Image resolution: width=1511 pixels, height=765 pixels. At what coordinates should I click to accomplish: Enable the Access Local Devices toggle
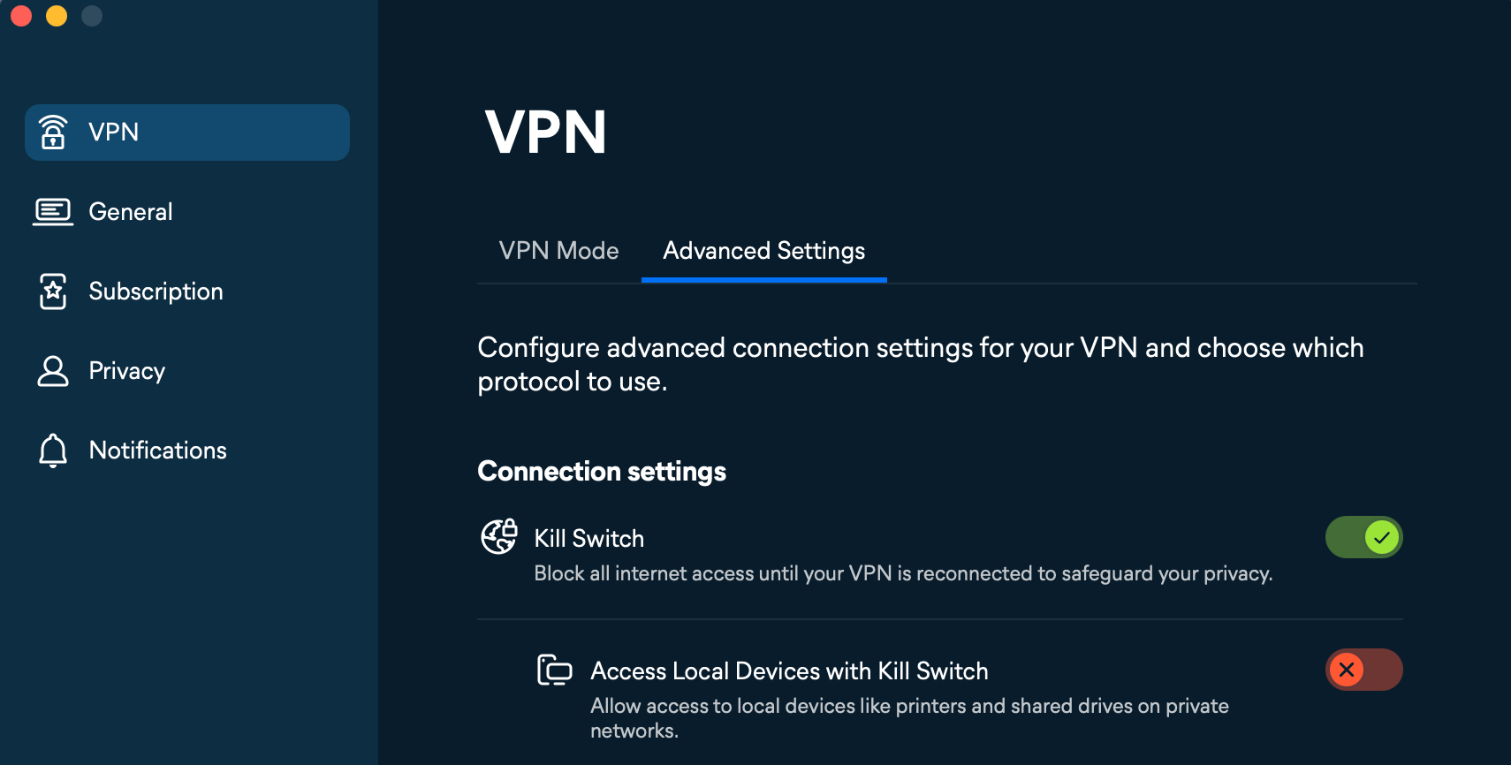pos(1363,670)
